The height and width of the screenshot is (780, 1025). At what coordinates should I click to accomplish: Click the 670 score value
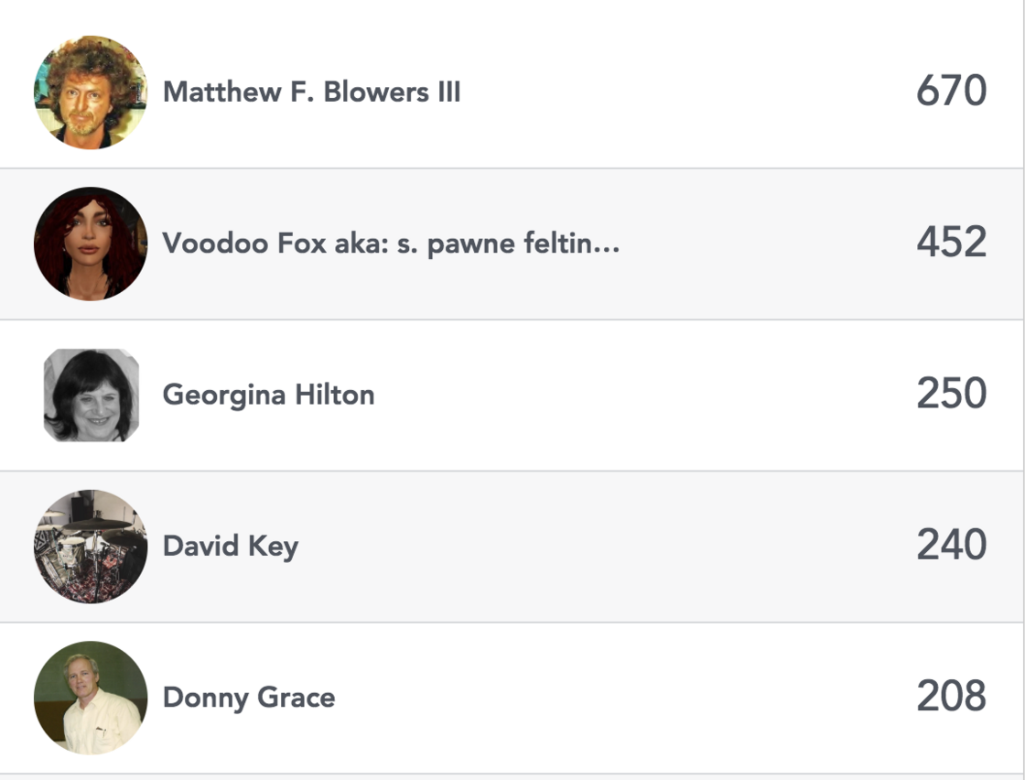(951, 92)
